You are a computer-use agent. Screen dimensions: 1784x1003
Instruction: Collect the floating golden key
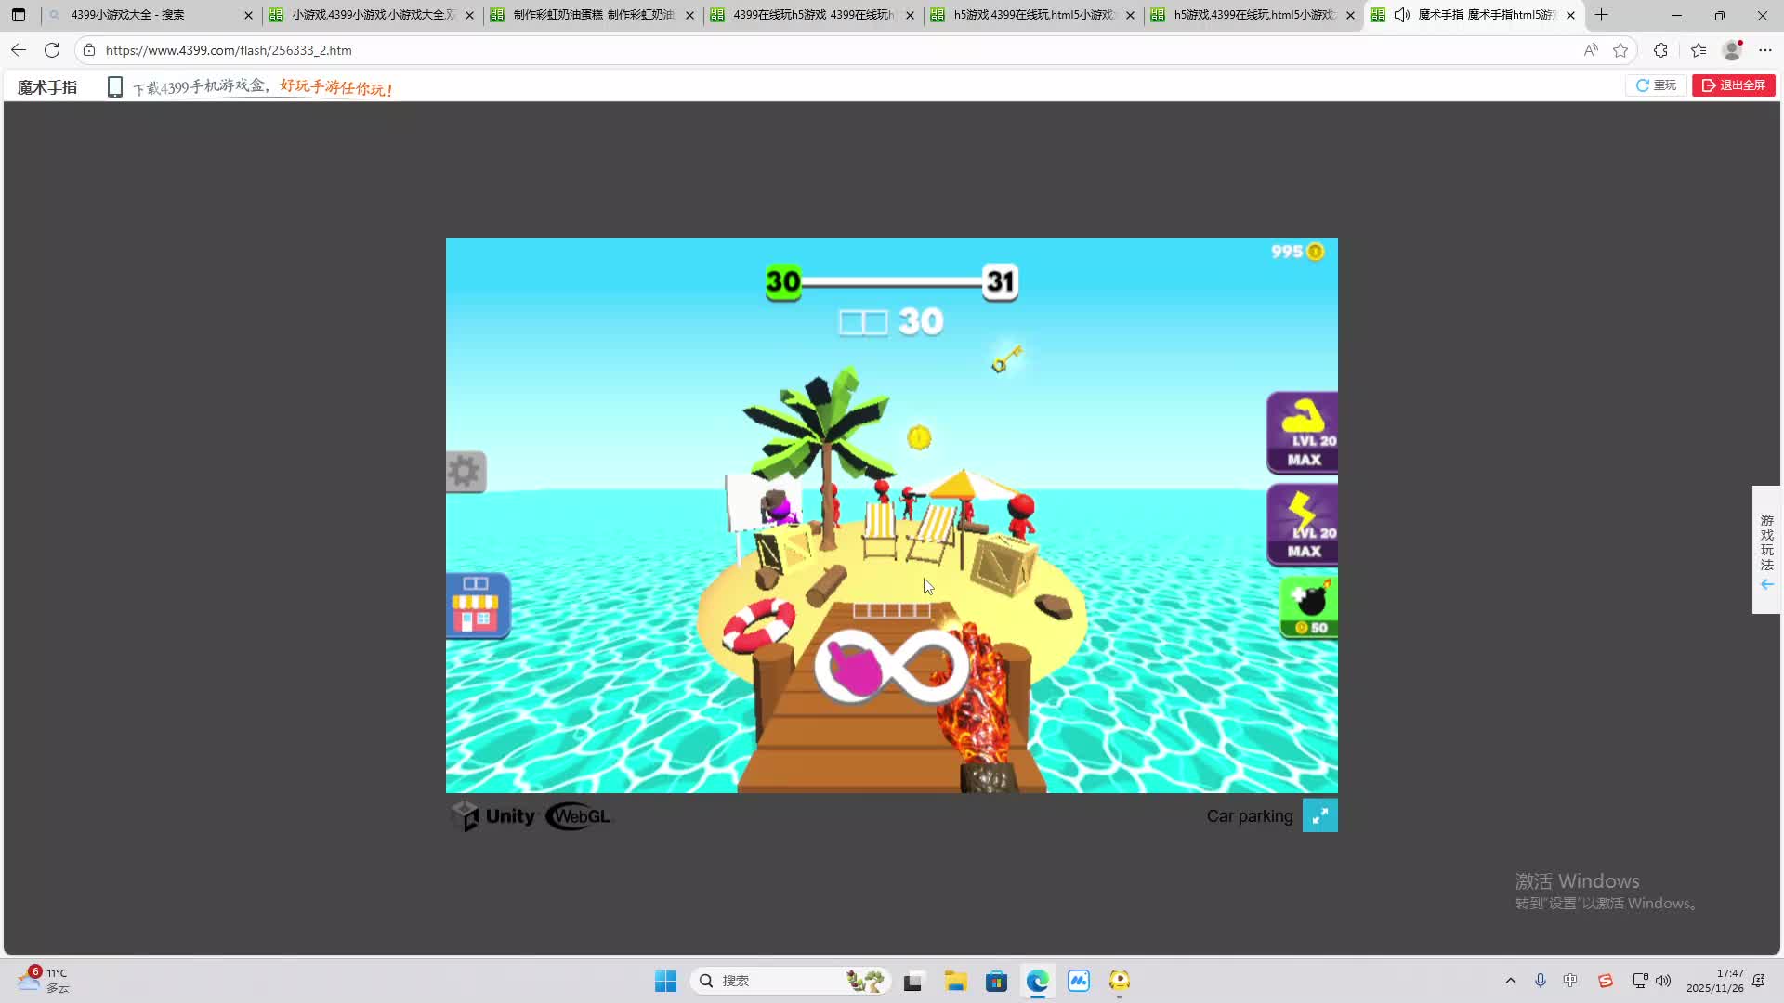pos(1005,358)
